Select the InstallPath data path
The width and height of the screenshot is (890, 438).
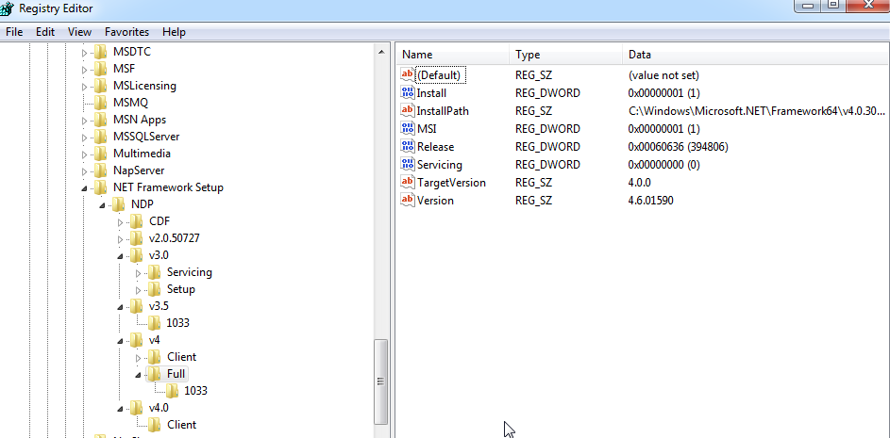click(x=756, y=110)
